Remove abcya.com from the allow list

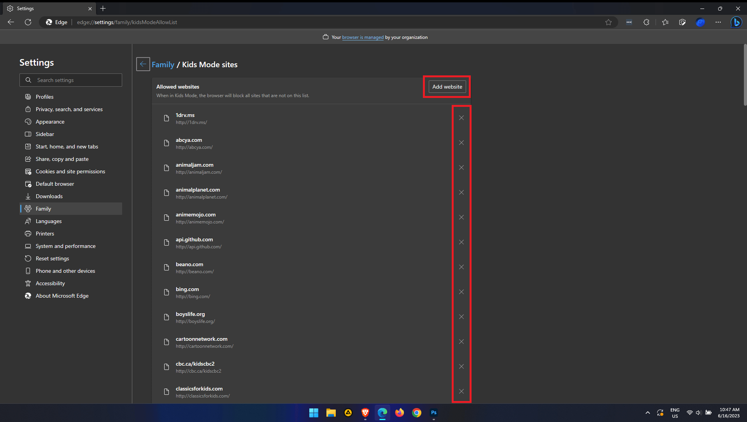[x=461, y=143]
